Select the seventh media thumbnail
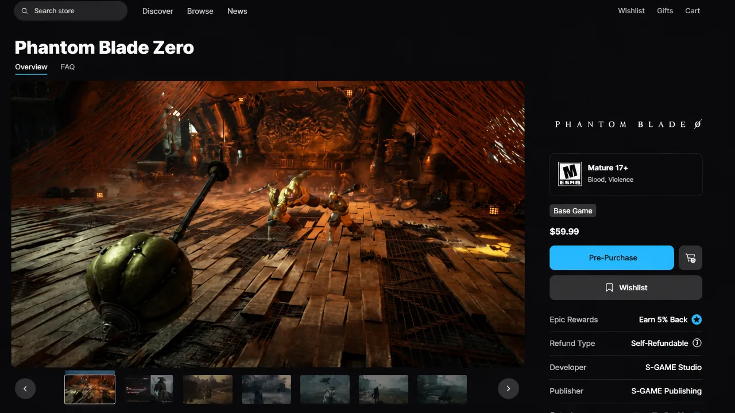This screenshot has width=735, height=413. pyautogui.click(x=442, y=389)
